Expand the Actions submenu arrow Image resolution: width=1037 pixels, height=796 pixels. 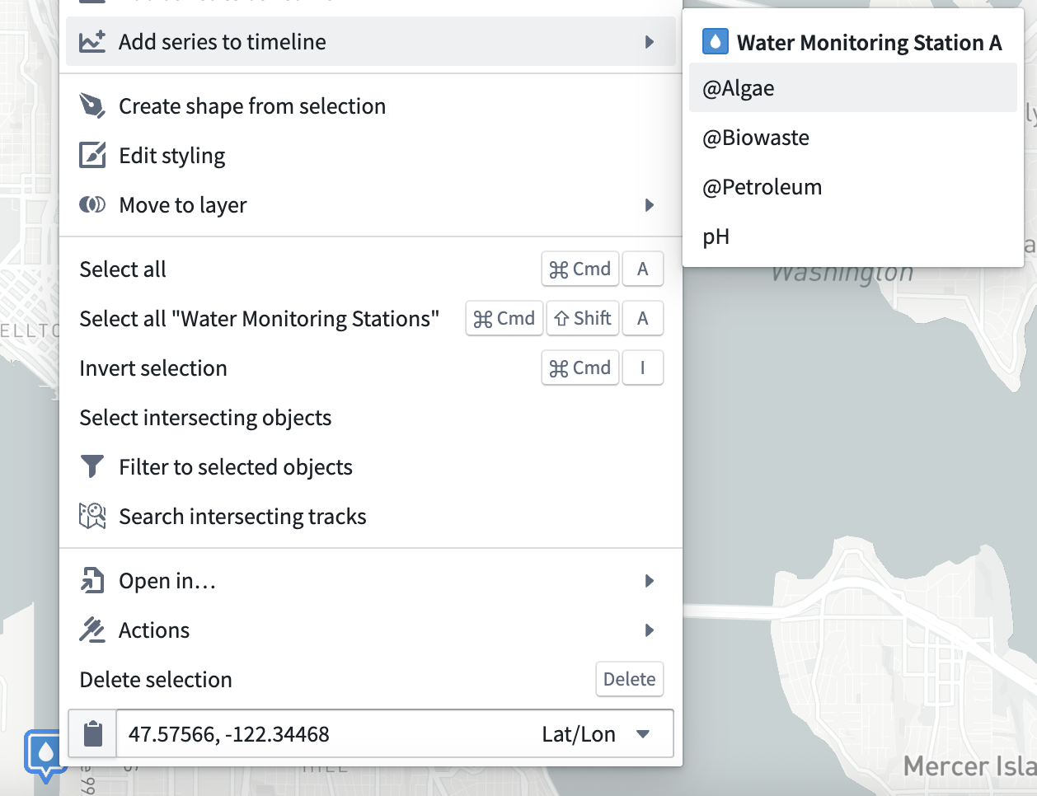pyautogui.click(x=650, y=630)
